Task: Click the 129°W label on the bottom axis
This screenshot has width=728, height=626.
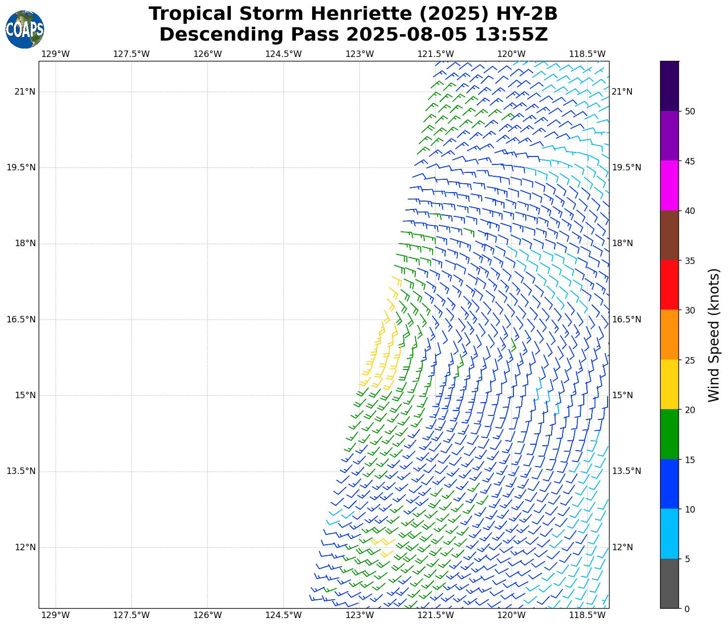Action: pos(56,615)
